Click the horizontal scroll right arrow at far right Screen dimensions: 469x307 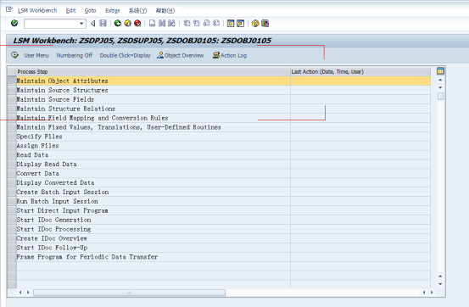[432, 293]
